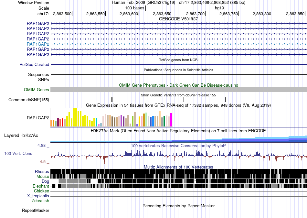Select the X_tropicalis alignment label

tap(38, 196)
